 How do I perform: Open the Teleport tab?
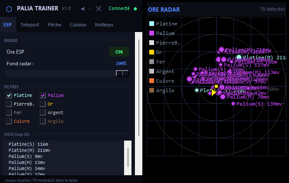coord(30,25)
